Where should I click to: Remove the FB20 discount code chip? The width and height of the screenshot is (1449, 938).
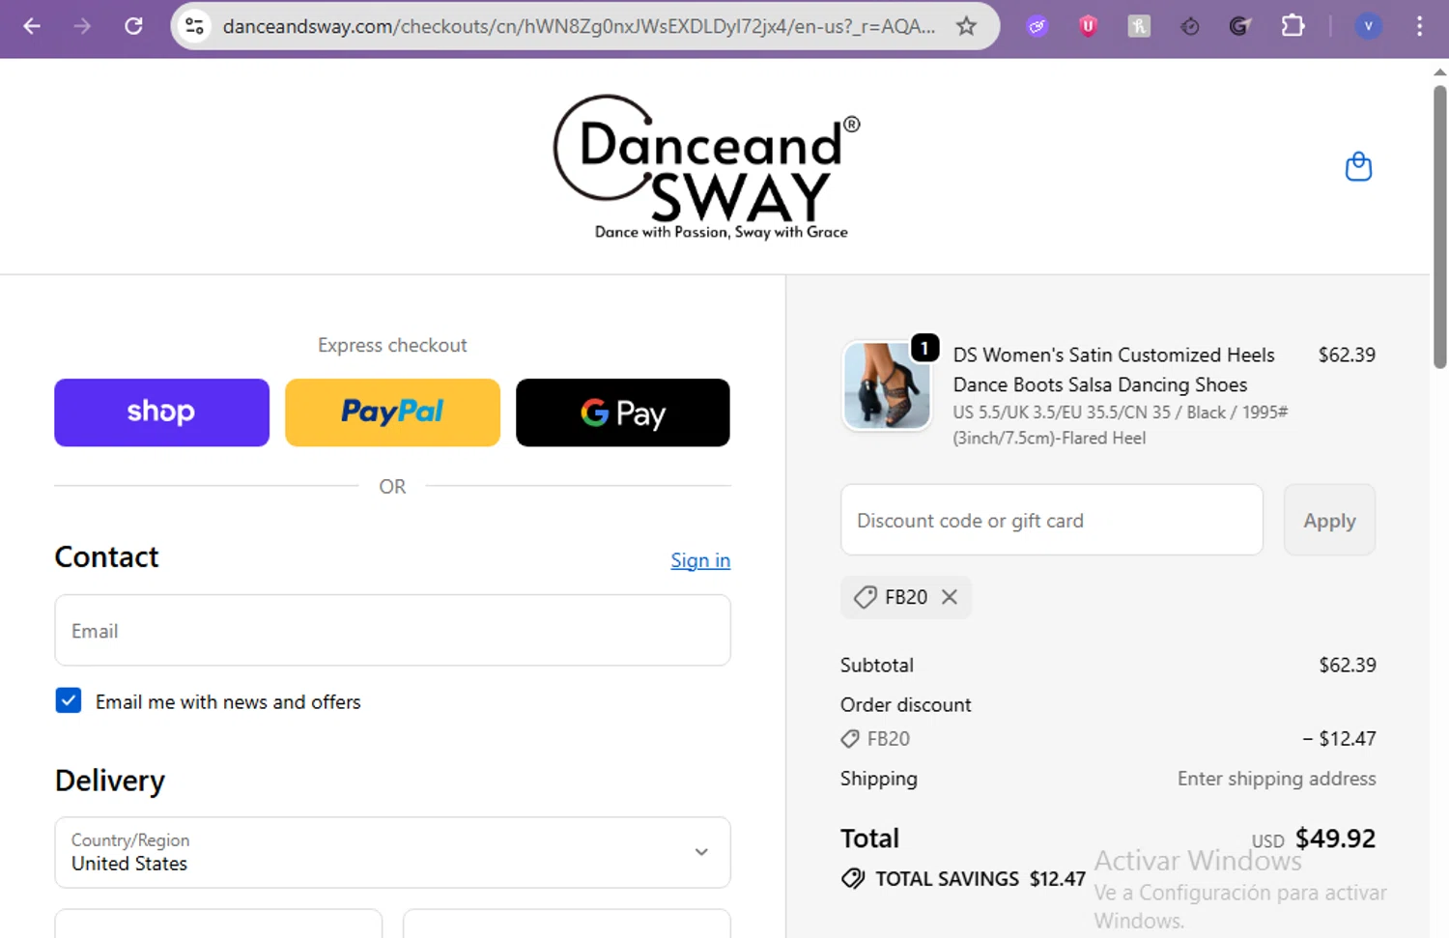(x=950, y=597)
